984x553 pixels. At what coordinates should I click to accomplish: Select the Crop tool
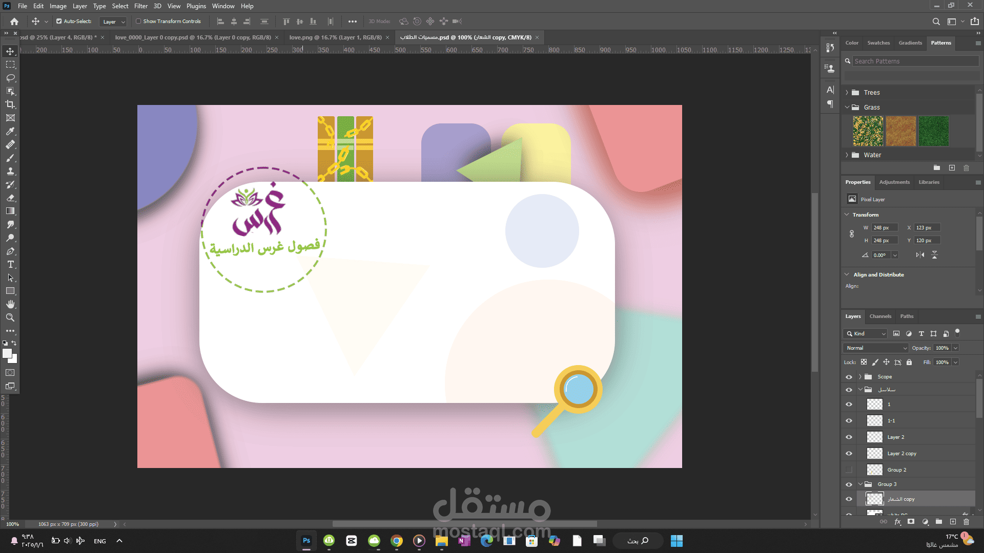pyautogui.click(x=10, y=104)
